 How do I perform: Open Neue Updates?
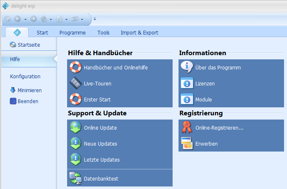[120, 144]
